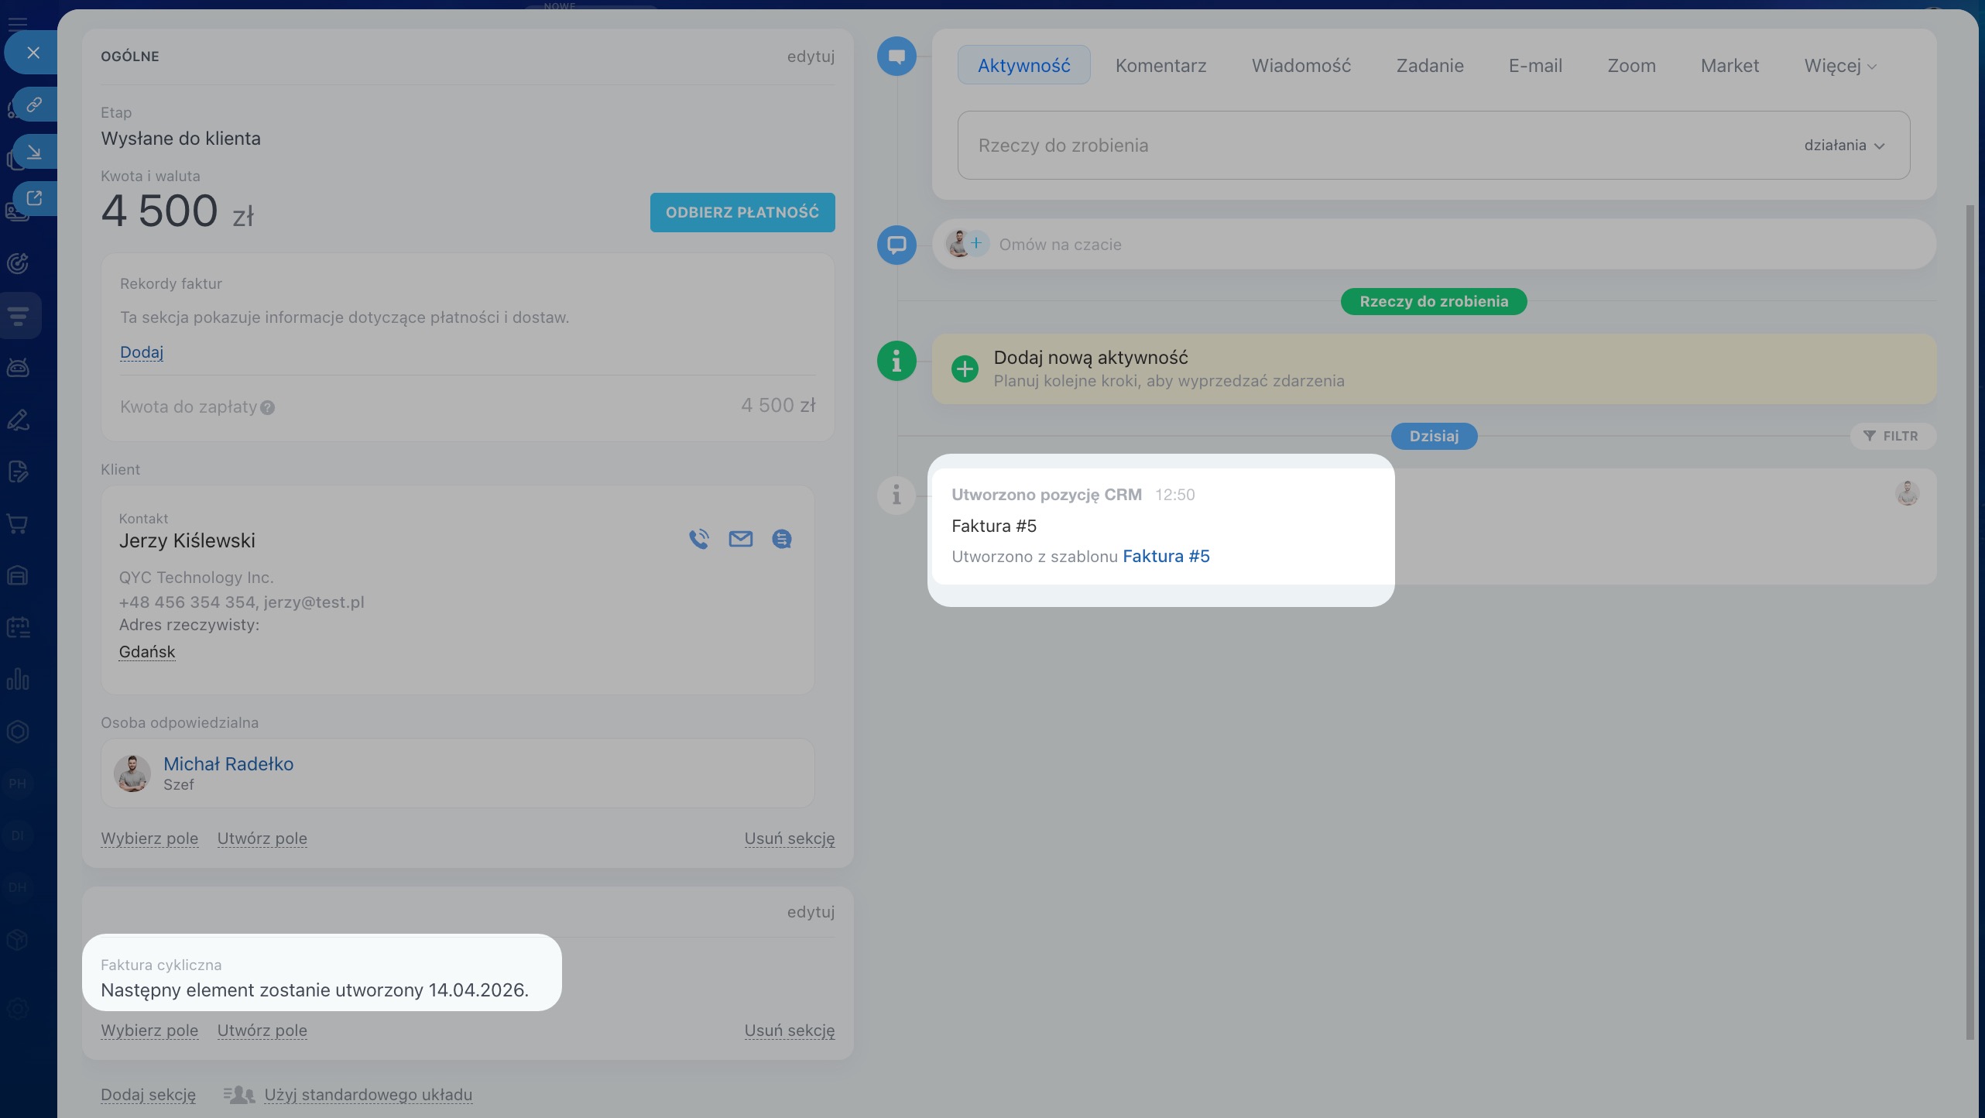Click the copy link icon on slider edge
The image size is (1985, 1118).
click(33, 105)
